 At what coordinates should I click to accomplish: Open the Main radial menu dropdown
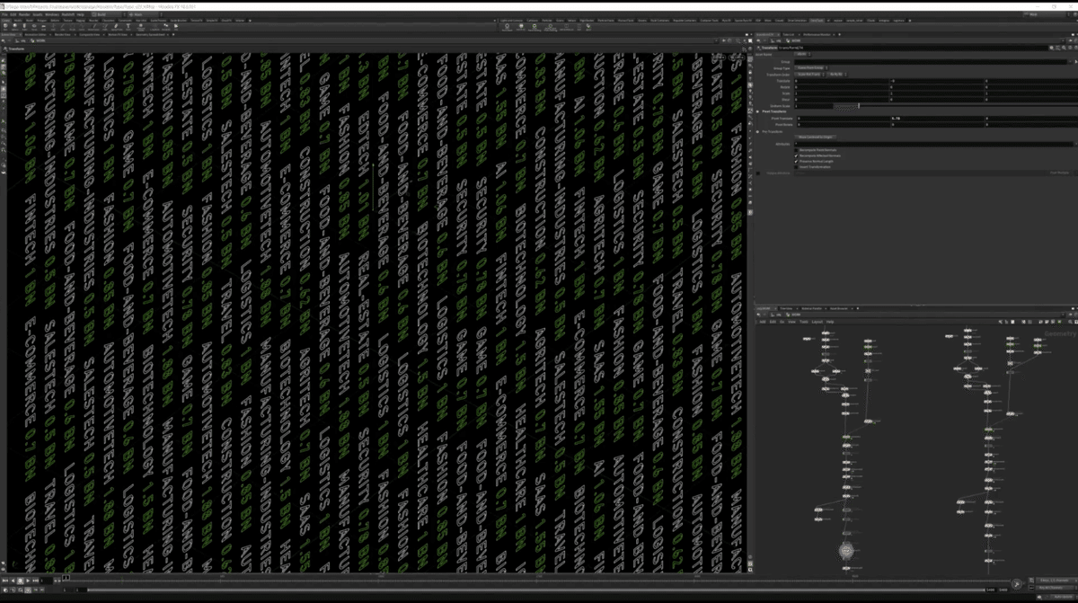[146, 14]
